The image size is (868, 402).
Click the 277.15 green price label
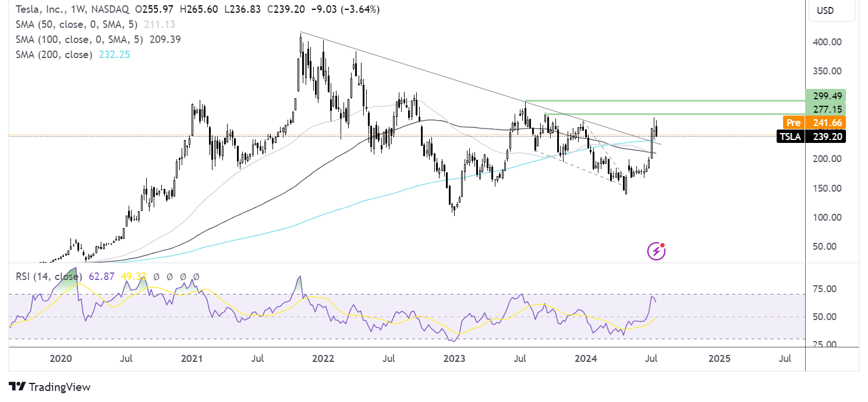[826, 109]
